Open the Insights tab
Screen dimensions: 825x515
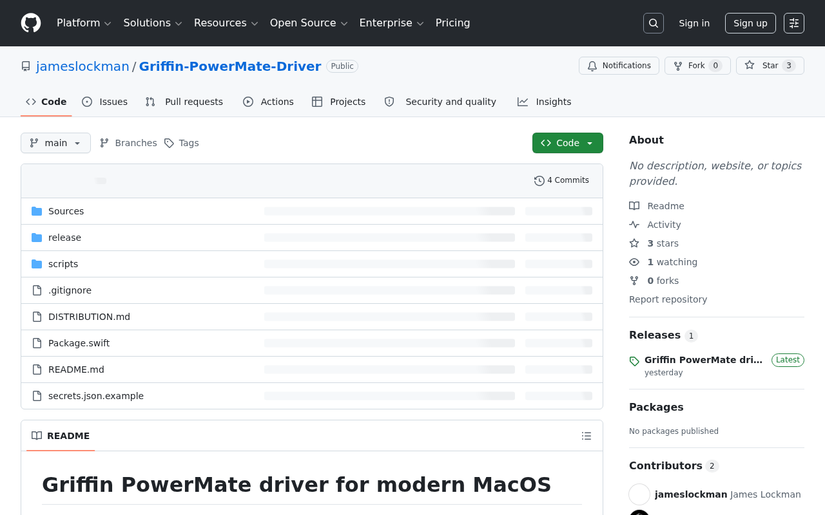pyautogui.click(x=545, y=102)
